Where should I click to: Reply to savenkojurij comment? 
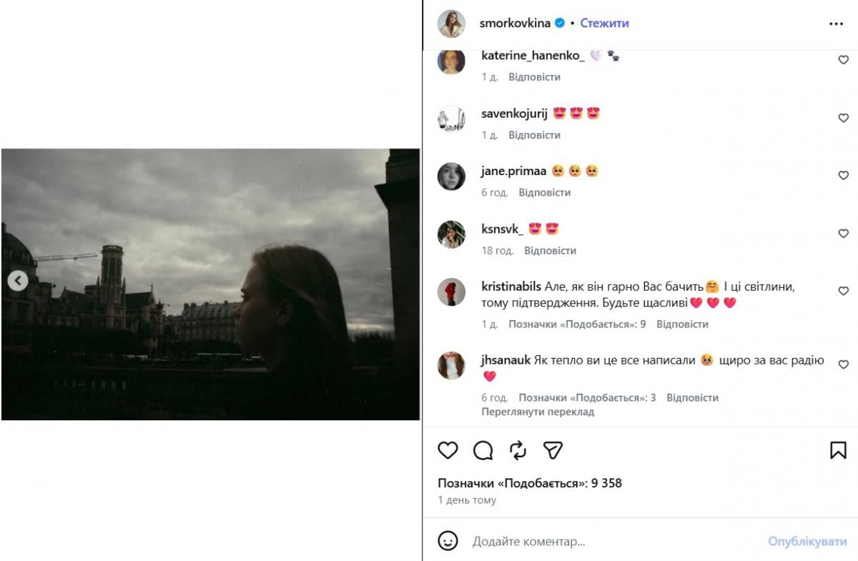click(x=534, y=135)
